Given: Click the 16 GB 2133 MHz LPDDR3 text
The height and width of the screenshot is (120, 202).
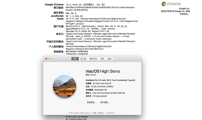Looking at the screenshot, I should (102, 87).
